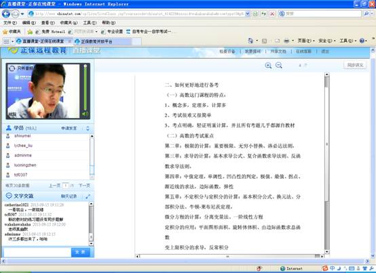Image resolution: width=376 pixels, height=273 pixels.
Task: Click the 下一页 next page link
Action: tap(84, 186)
